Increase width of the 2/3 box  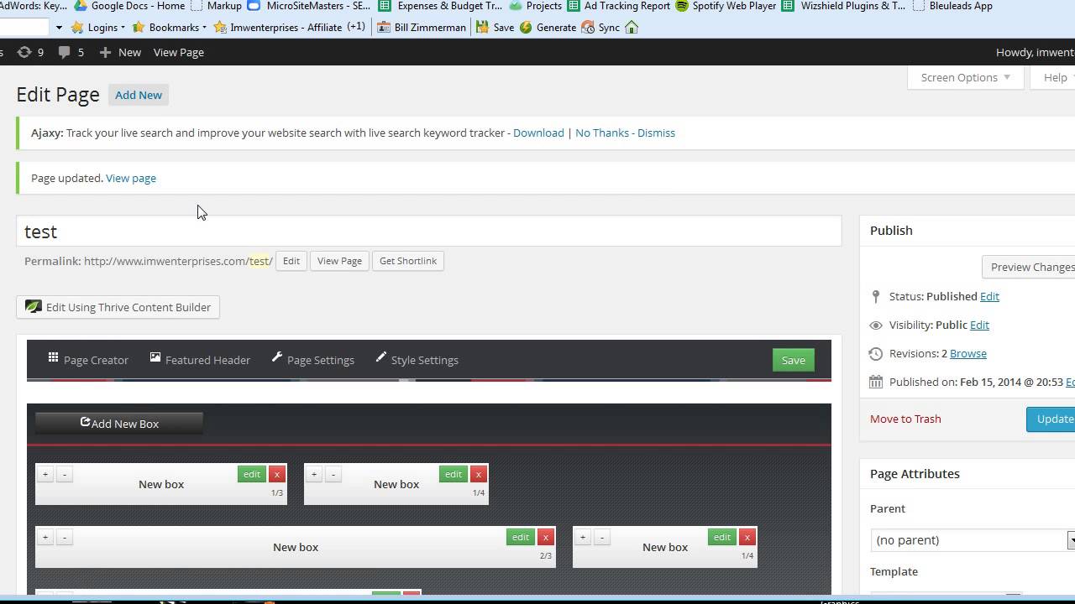[45, 537]
